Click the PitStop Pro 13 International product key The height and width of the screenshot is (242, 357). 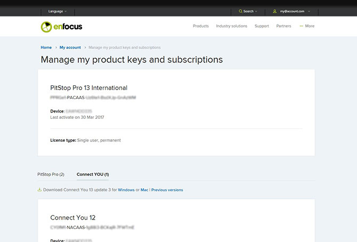[93, 98]
